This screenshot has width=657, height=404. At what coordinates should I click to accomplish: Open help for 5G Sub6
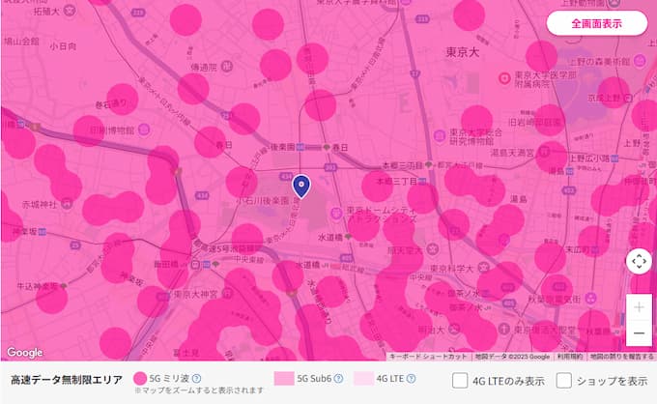(338, 379)
